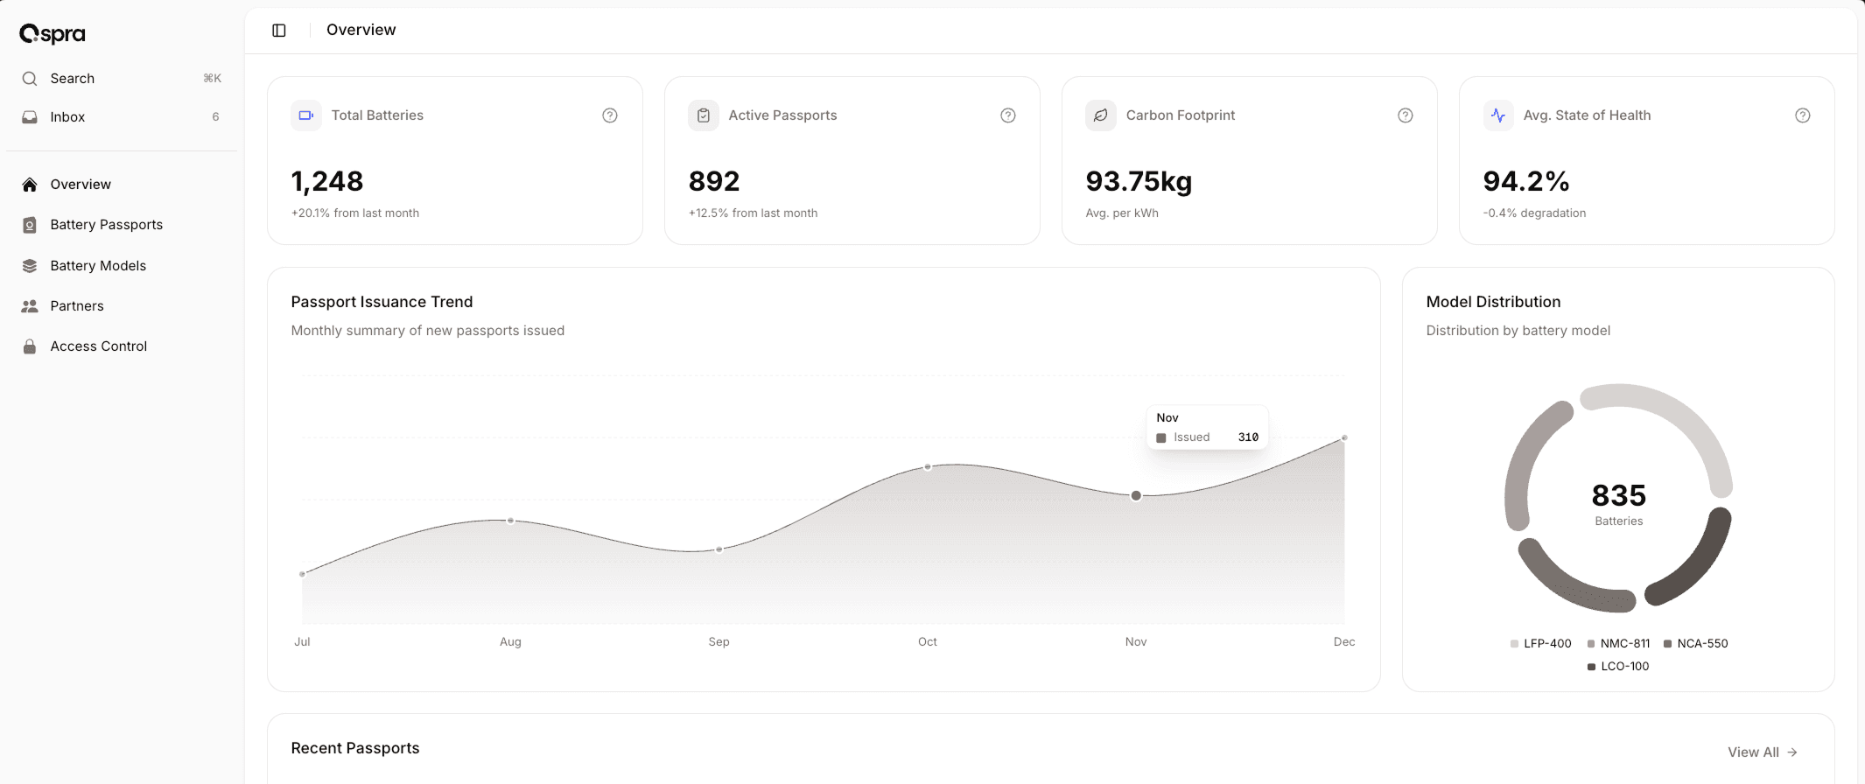Click the 94.2% state of health value
1865x784 pixels.
(x=1526, y=181)
